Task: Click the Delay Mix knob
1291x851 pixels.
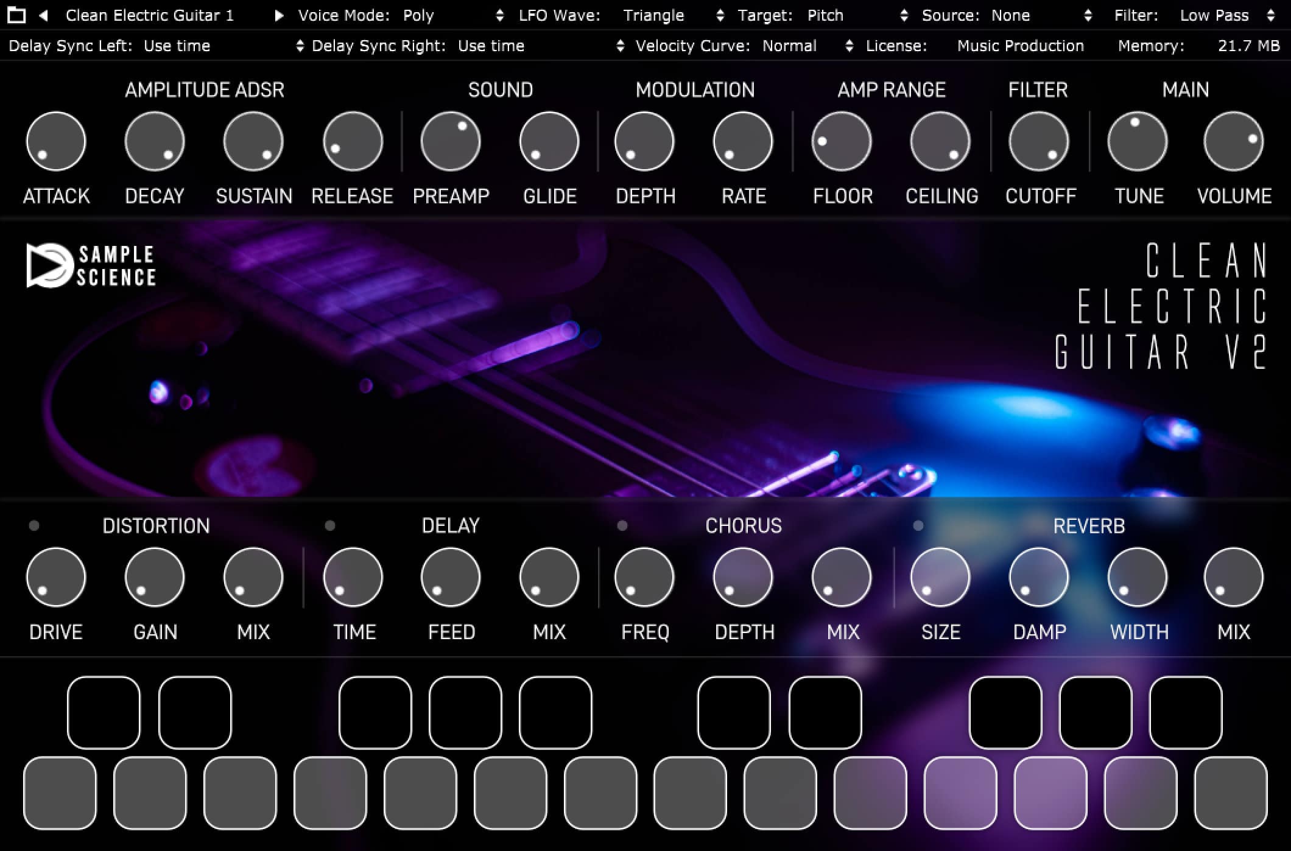Action: tap(549, 577)
